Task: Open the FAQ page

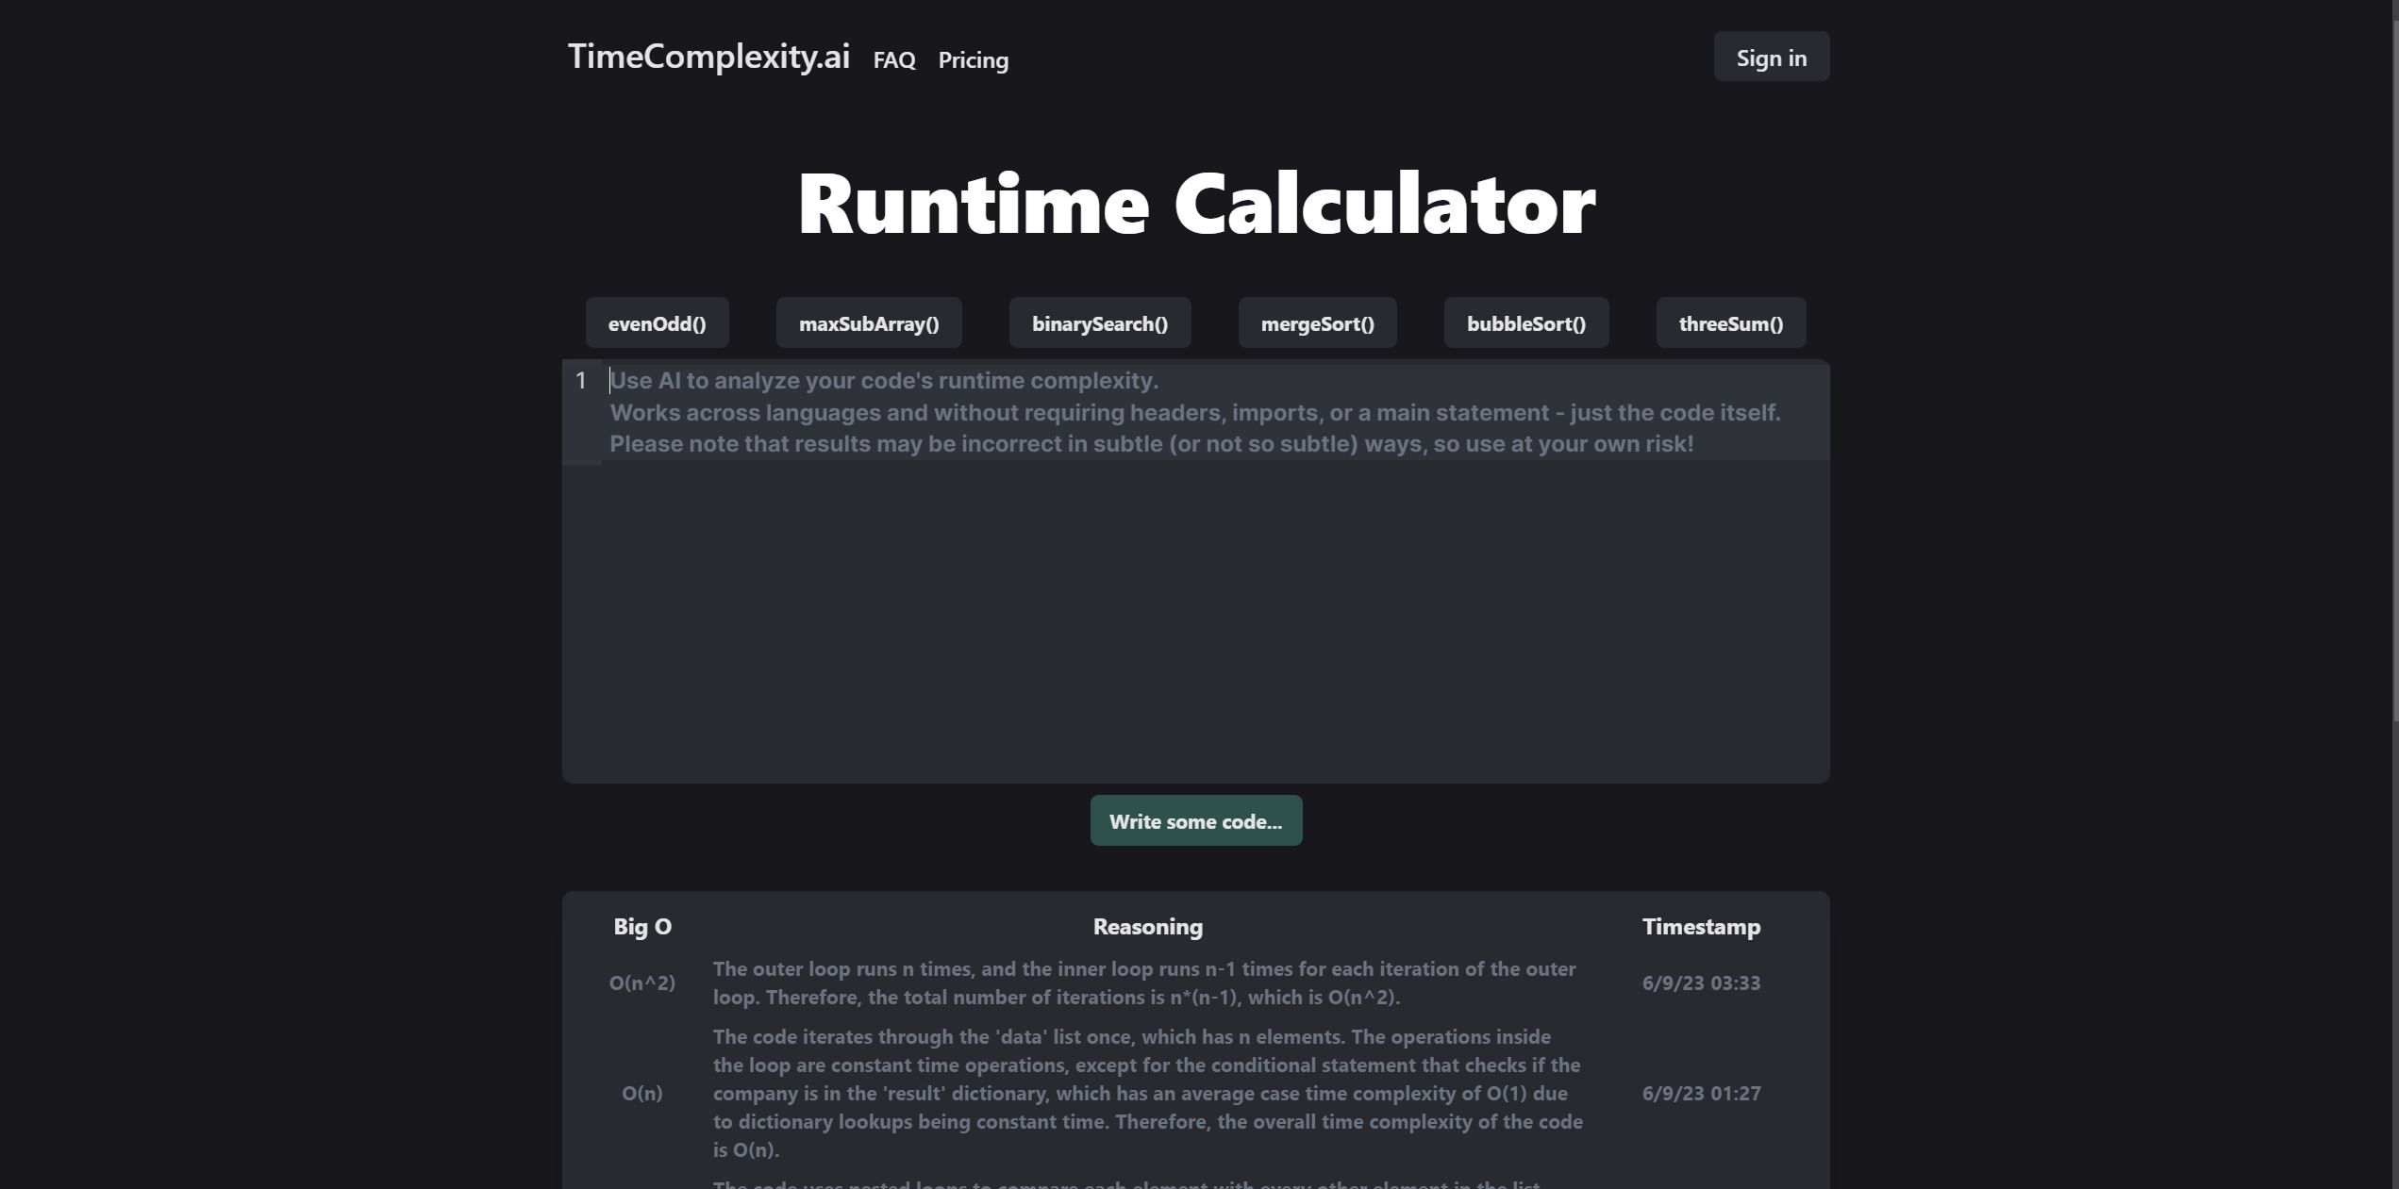Action: coord(892,59)
